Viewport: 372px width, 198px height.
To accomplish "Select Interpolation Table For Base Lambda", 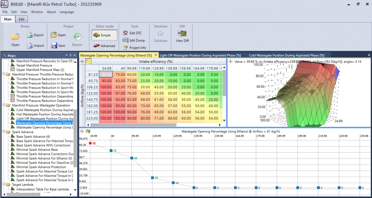I will point(43,189).
